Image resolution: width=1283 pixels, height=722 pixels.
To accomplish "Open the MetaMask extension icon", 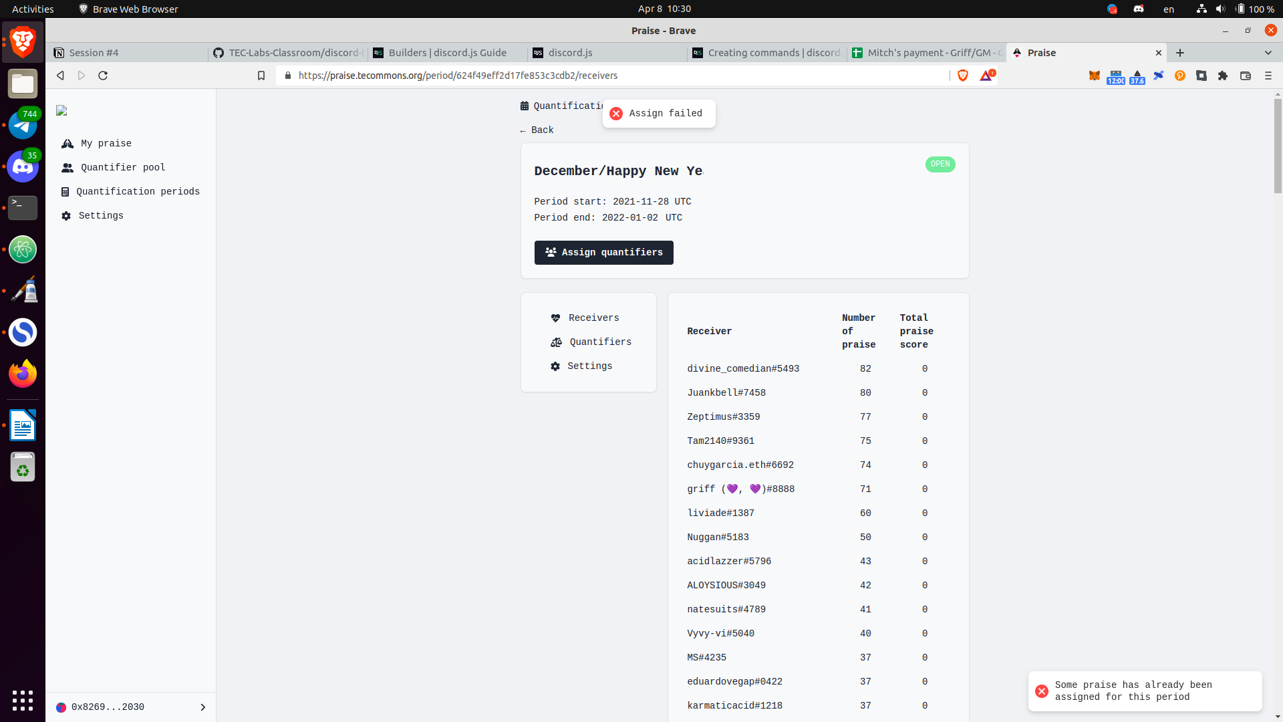I will tap(1094, 76).
